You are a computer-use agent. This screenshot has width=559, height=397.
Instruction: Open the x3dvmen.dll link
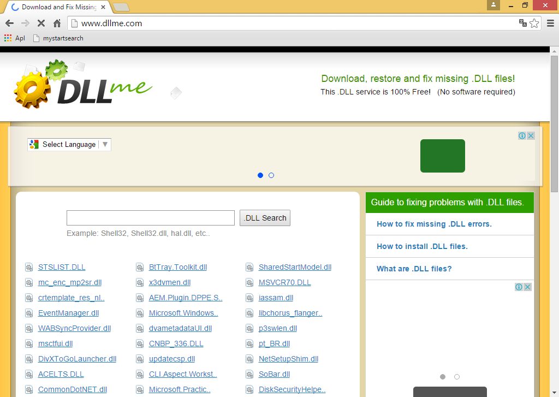(170, 282)
